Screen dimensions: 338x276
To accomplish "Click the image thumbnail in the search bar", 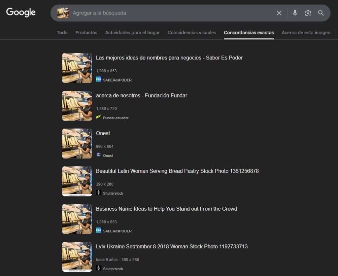I will tap(63, 13).
